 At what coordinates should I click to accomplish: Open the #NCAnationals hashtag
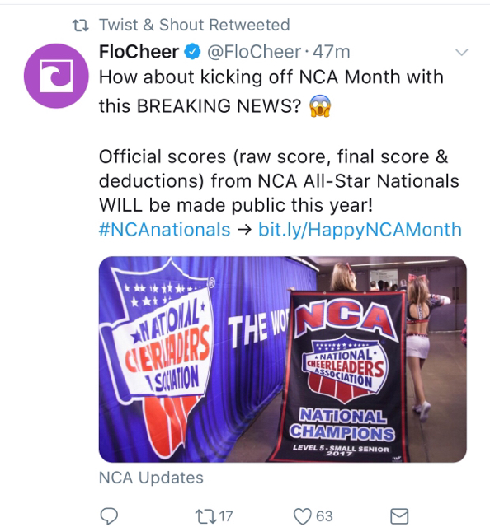coord(165,230)
